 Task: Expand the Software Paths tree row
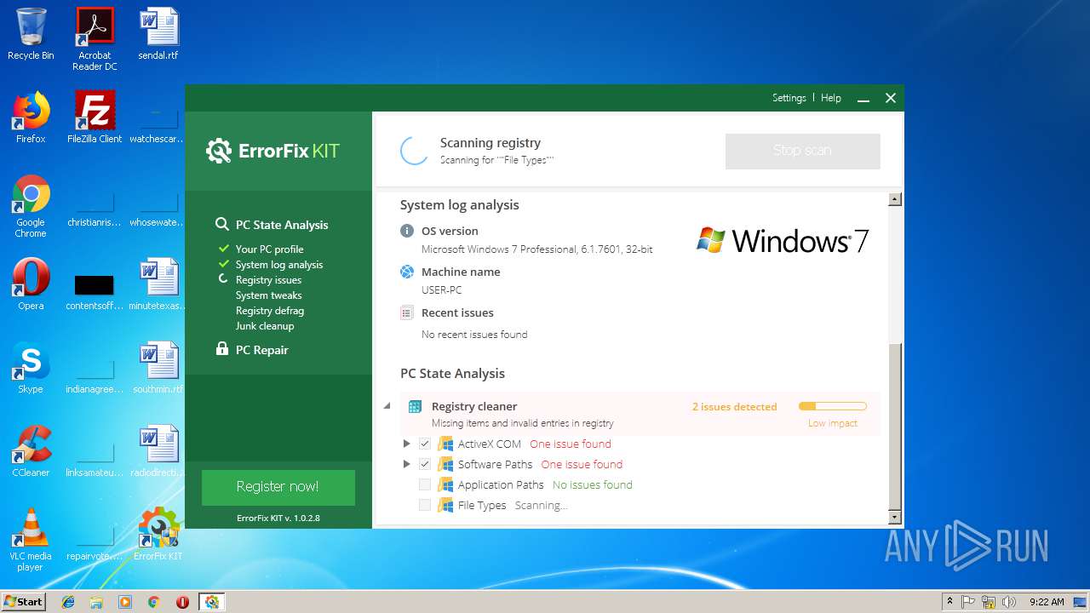406,464
